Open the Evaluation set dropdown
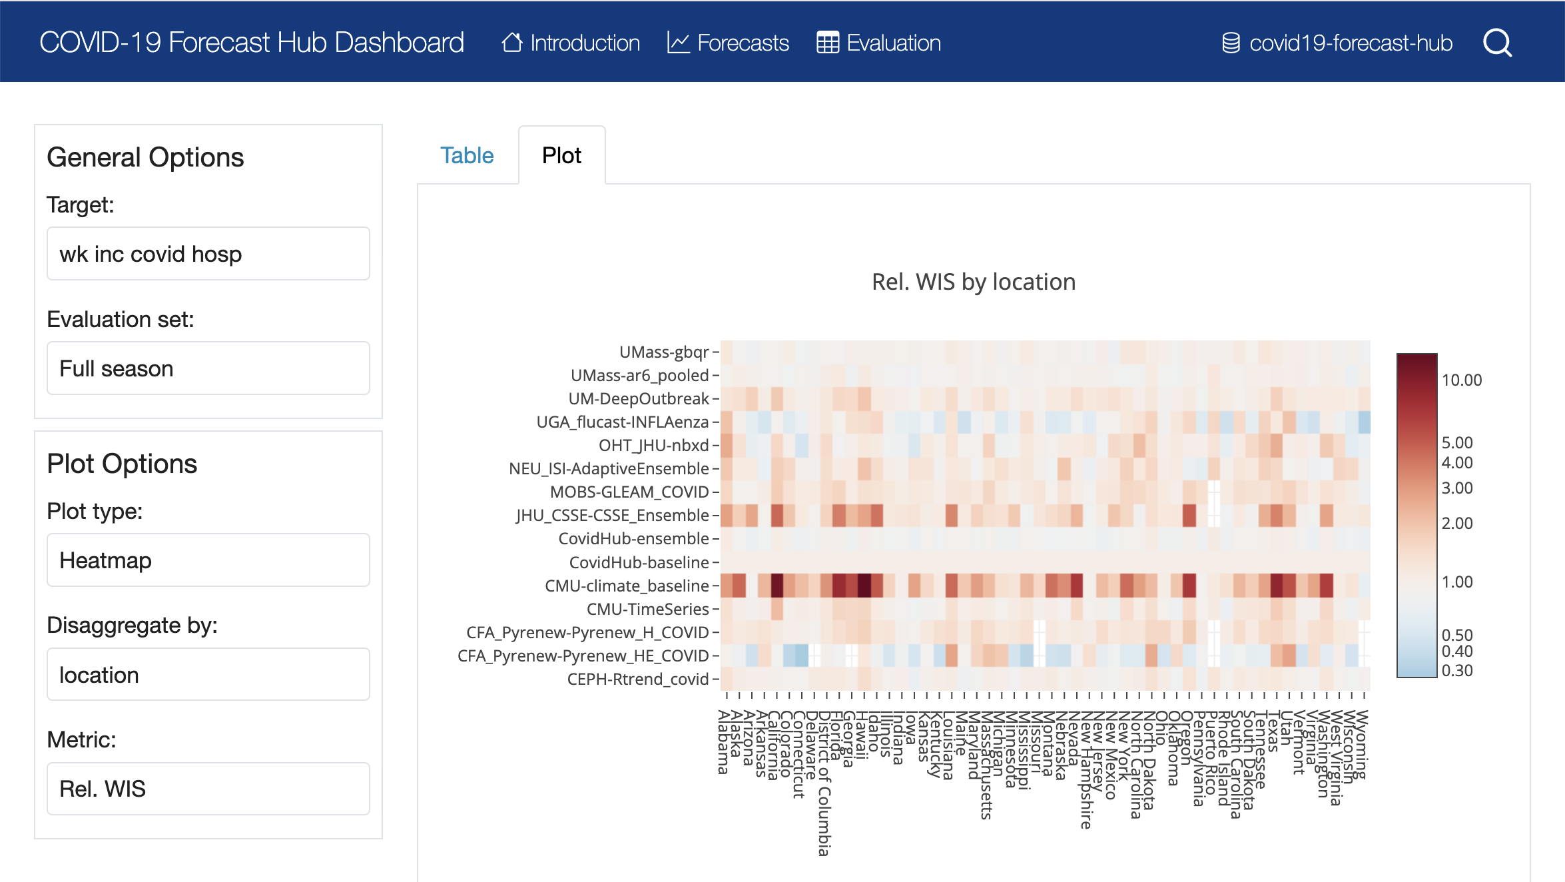1565x882 pixels. point(208,368)
